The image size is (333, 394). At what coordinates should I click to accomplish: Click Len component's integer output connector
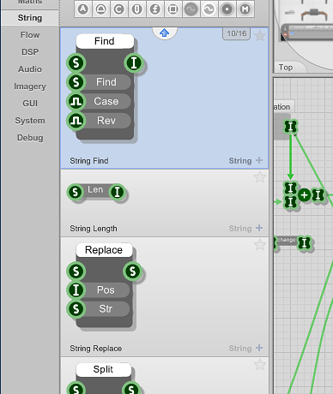pyautogui.click(x=118, y=192)
